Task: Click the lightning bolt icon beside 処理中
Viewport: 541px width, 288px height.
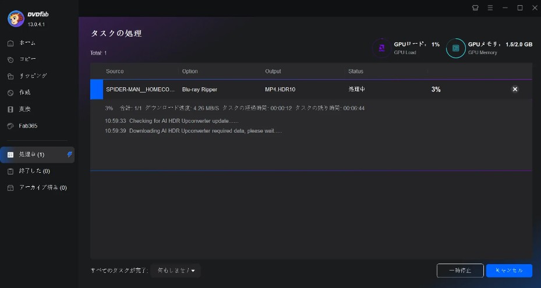Action: coord(70,155)
